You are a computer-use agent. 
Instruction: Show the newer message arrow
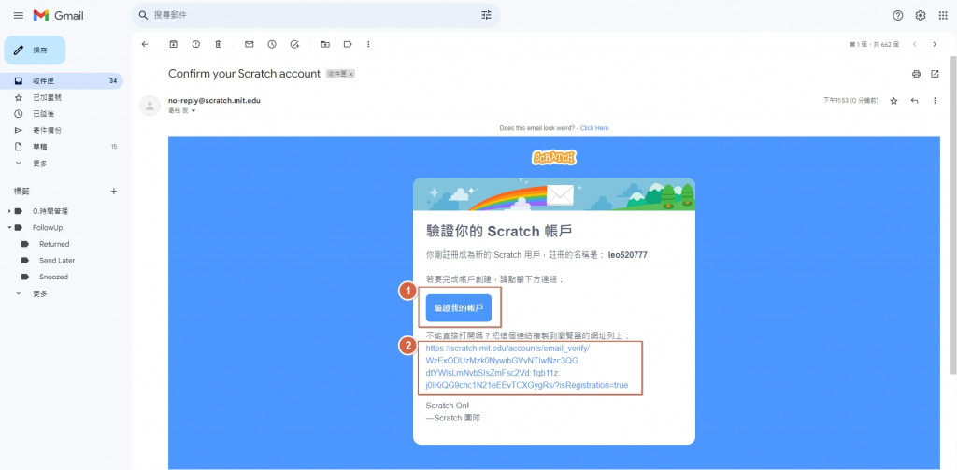pos(914,44)
